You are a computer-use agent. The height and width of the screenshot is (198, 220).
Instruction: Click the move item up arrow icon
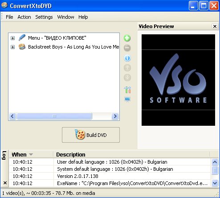click(127, 68)
